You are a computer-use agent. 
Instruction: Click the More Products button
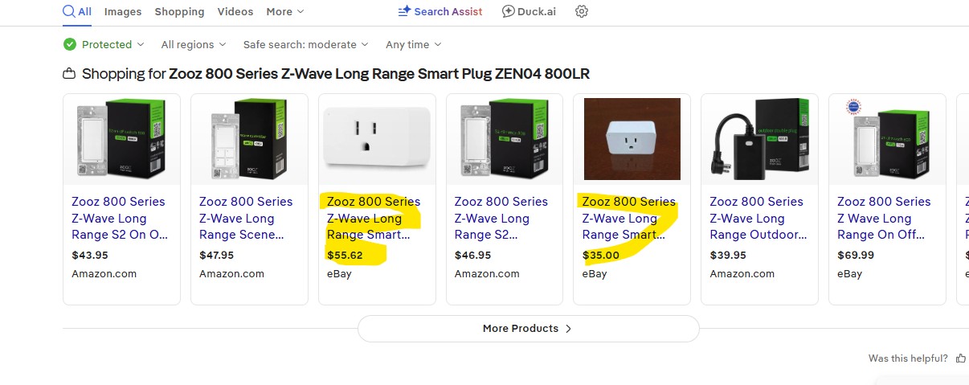point(528,328)
